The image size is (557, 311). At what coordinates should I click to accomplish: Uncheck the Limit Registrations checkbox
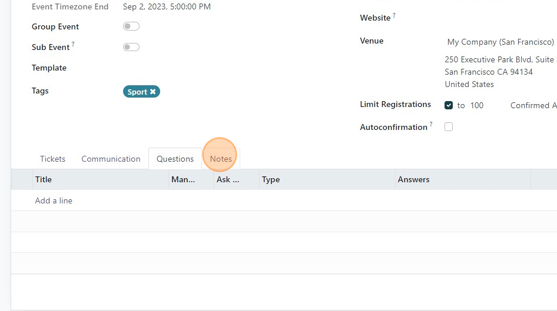449,105
